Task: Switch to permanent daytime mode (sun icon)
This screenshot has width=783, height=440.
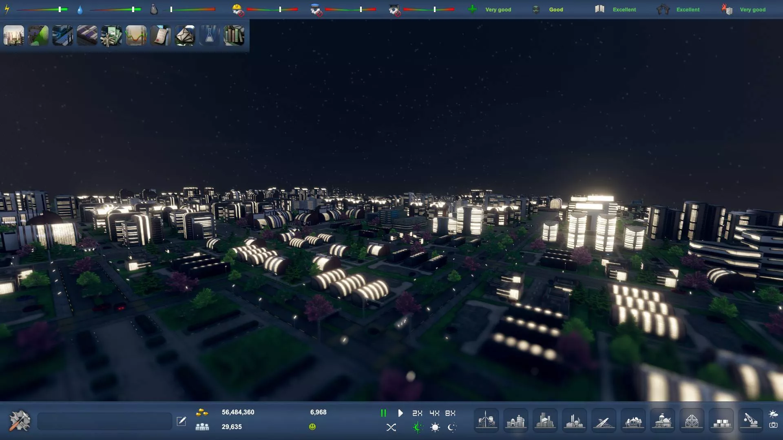Action: (x=435, y=427)
